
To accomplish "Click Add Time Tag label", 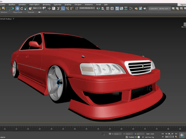I will coord(150,137).
